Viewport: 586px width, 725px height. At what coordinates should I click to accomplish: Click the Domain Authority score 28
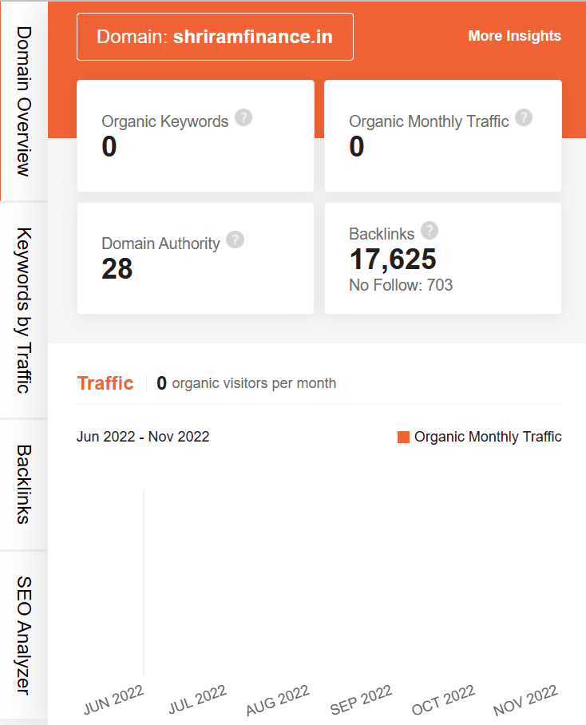(117, 269)
